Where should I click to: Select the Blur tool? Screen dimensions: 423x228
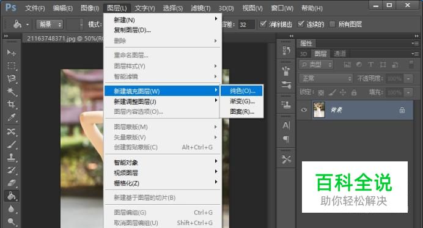(12, 209)
